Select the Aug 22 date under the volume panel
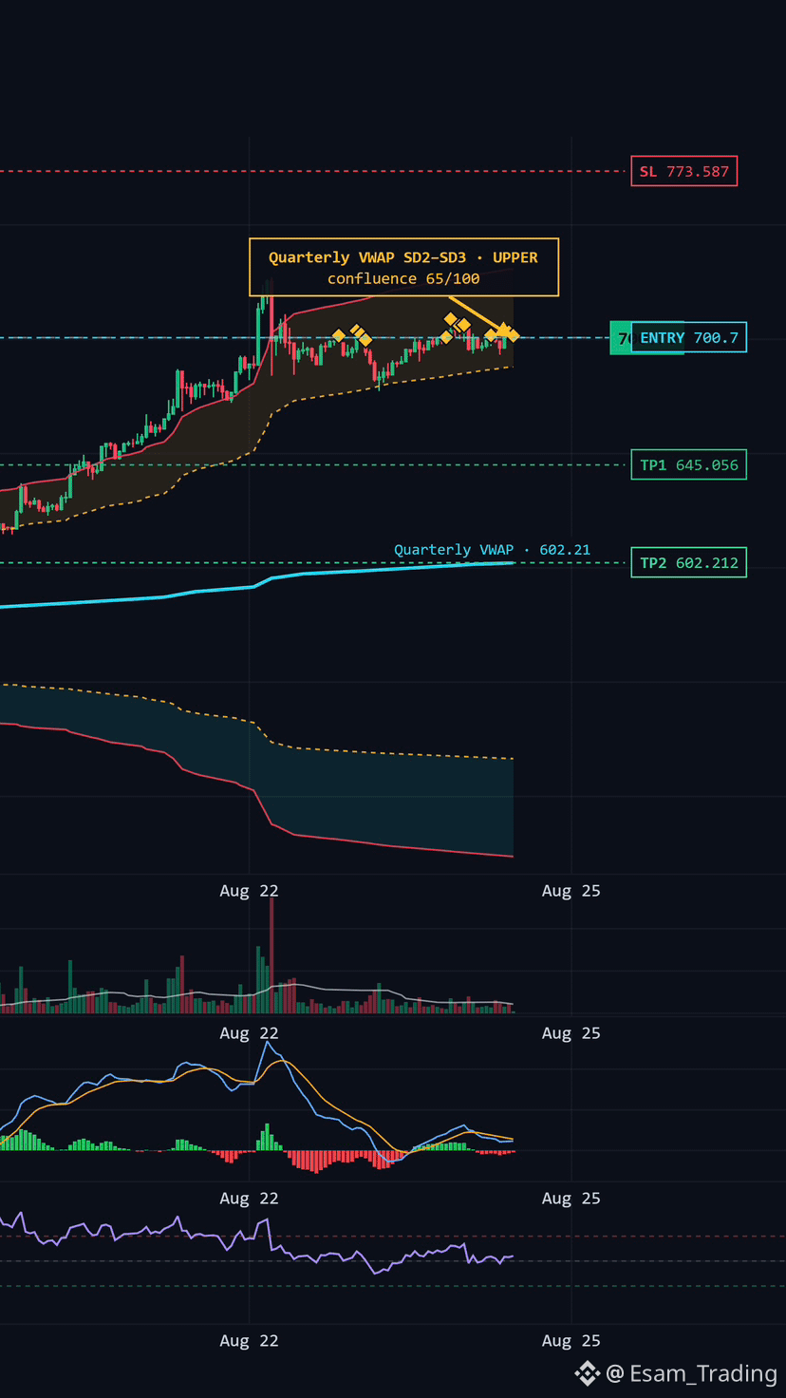 pyautogui.click(x=249, y=1033)
